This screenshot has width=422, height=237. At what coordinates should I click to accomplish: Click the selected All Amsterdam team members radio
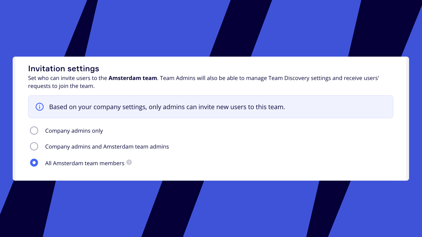[x=34, y=163]
